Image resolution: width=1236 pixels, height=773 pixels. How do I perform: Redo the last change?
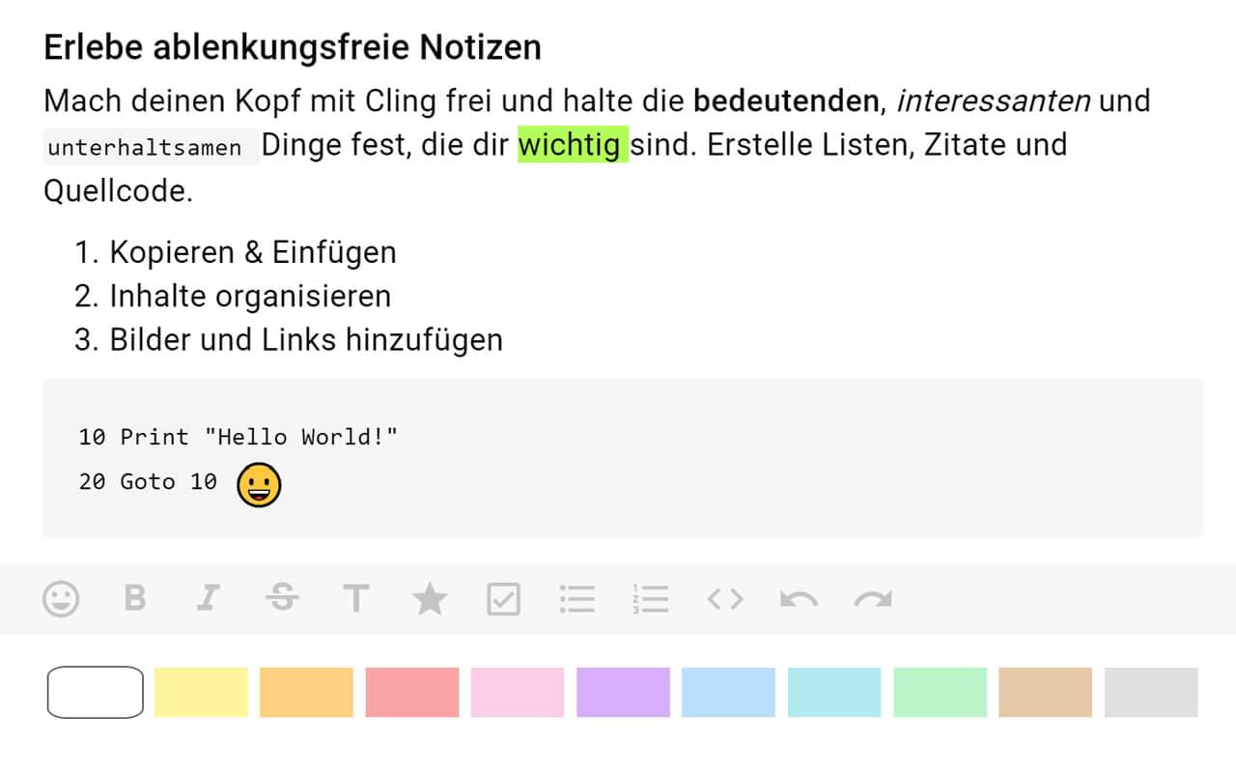[x=872, y=599]
